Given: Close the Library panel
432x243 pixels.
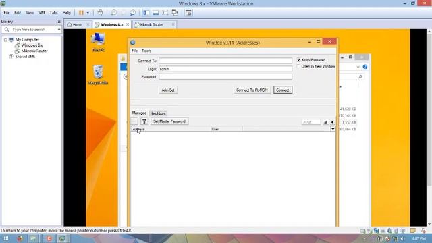Looking at the screenshot, I should coord(59,22).
